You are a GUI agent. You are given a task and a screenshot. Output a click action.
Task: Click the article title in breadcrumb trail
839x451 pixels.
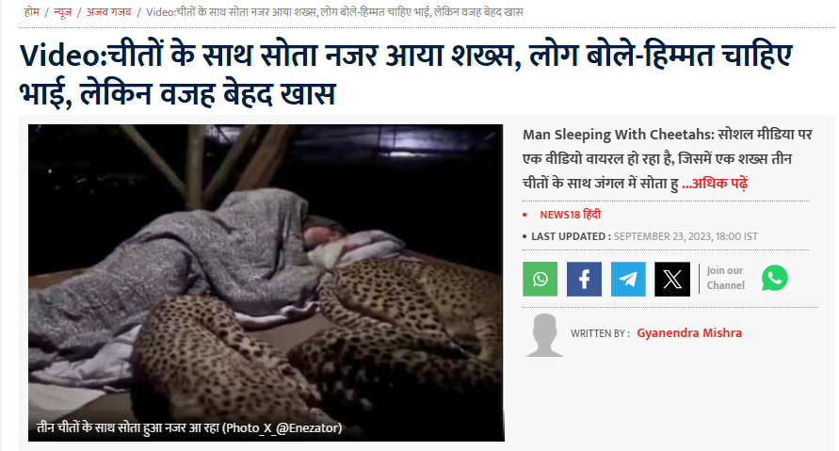point(334,12)
